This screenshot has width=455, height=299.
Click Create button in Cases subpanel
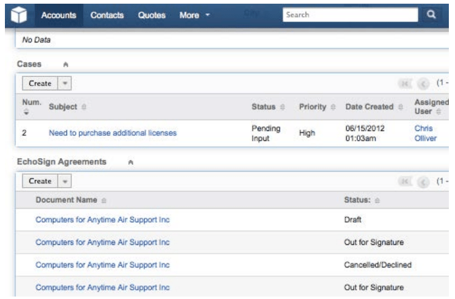tap(38, 82)
